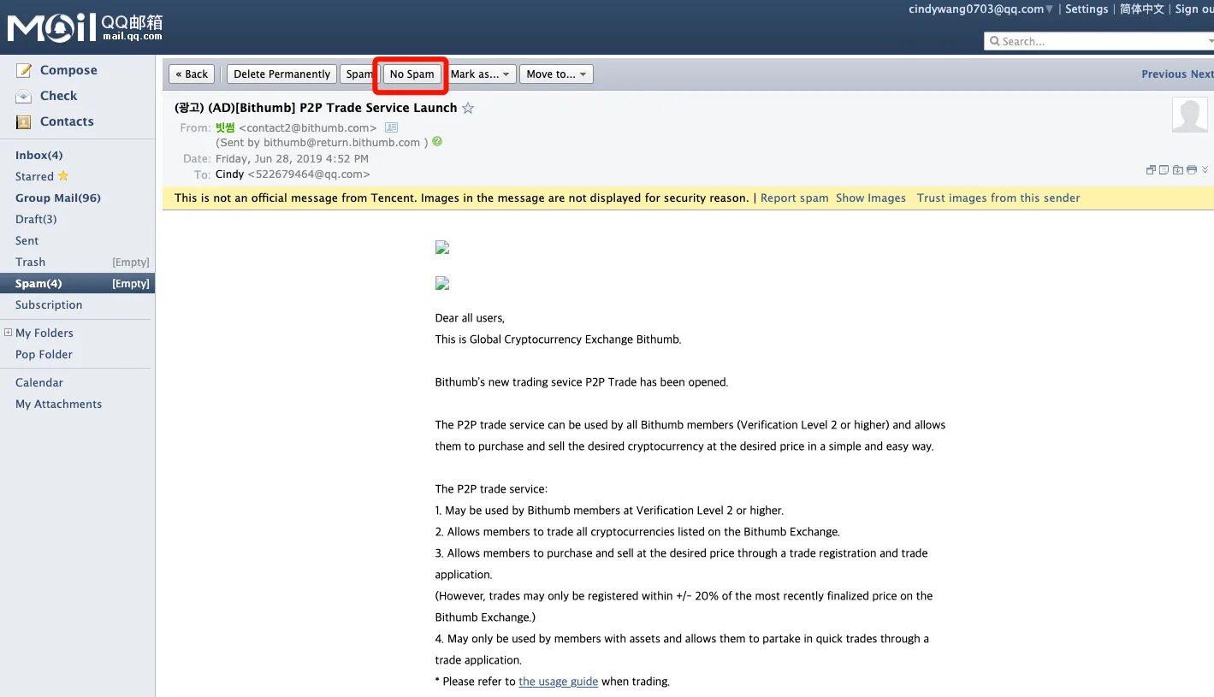This screenshot has height=697, width=1214.
Task: Open the usage guide link
Action: click(x=558, y=682)
